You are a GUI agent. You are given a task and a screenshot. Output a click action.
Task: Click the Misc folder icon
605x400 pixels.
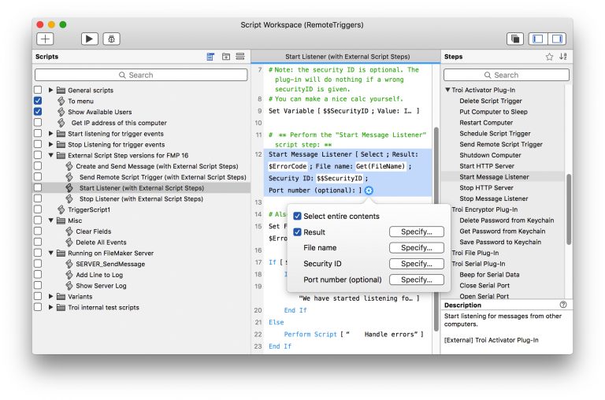pyautogui.click(x=61, y=220)
